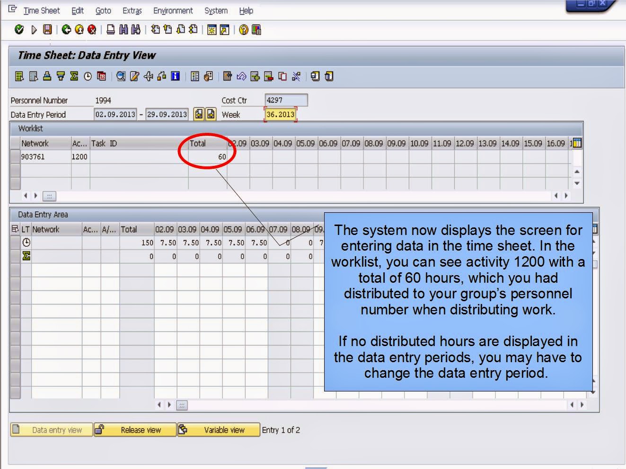Click the green Back arrow icon

click(x=66, y=30)
